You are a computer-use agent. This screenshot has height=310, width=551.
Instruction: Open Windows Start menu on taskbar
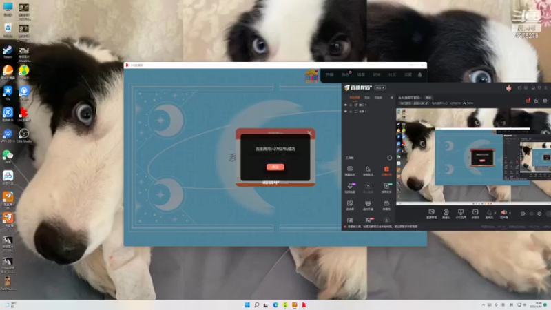pos(247,304)
